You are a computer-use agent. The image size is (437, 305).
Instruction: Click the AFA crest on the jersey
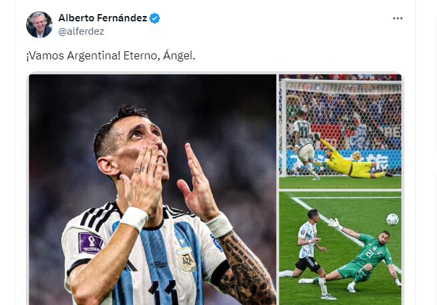pyautogui.click(x=186, y=260)
